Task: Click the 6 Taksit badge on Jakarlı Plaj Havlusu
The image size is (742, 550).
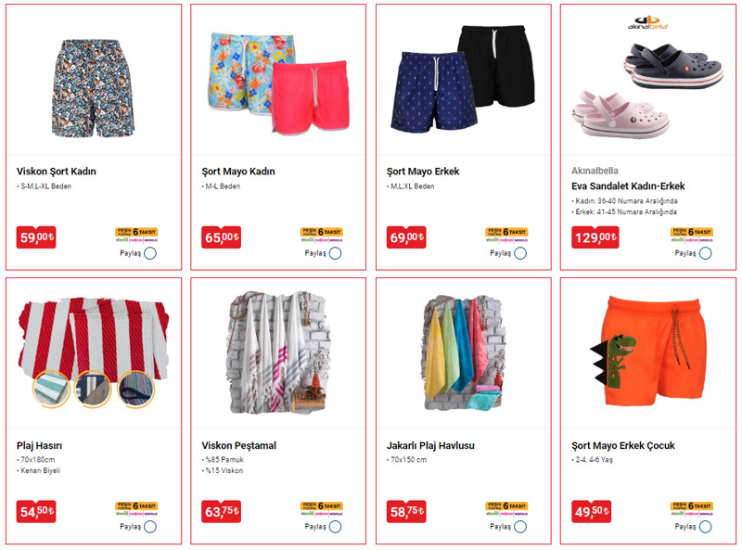Action: (506, 508)
